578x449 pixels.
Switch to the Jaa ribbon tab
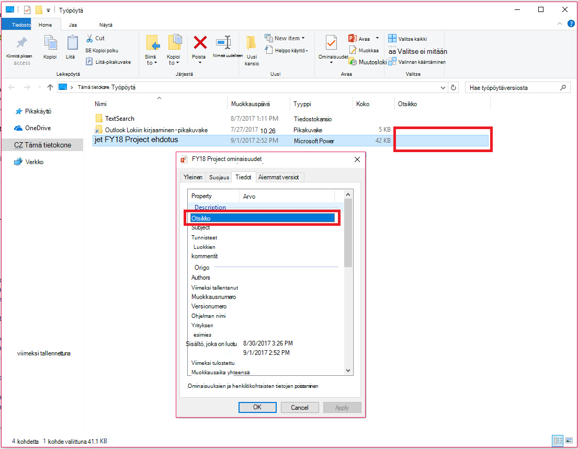pyautogui.click(x=73, y=25)
